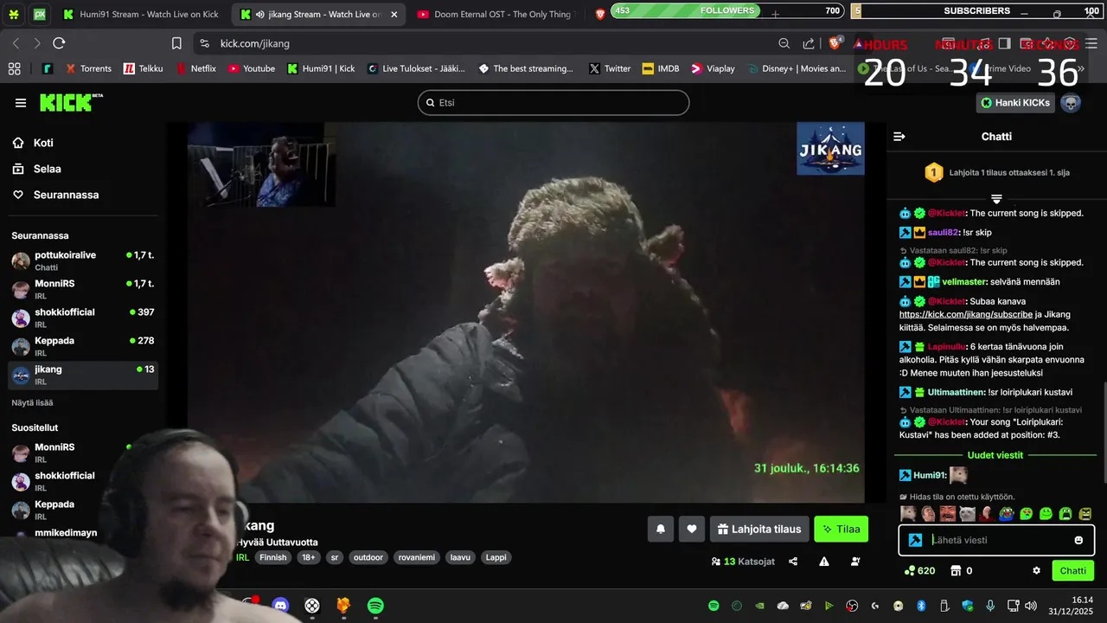The image size is (1107, 623).
Task: View the 13 Katsojat viewer count
Action: pos(743,562)
